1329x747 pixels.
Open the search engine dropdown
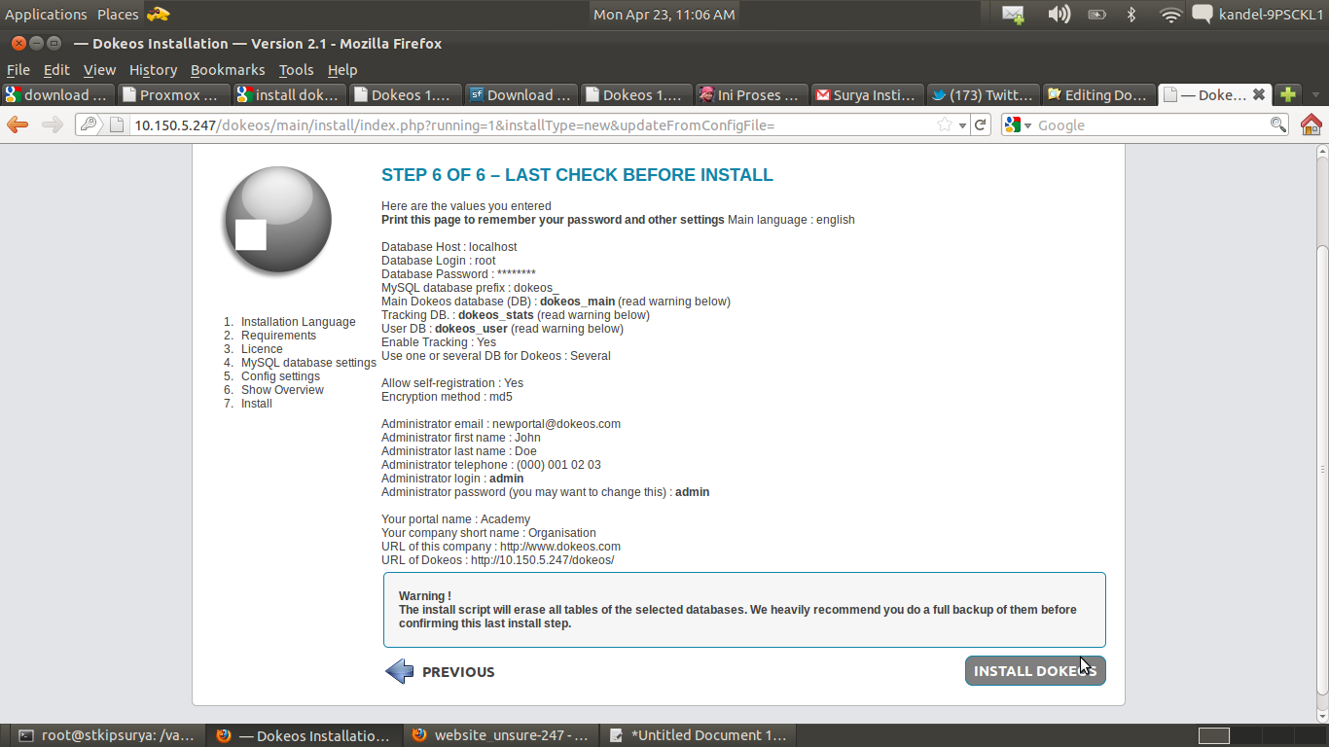tap(1018, 124)
